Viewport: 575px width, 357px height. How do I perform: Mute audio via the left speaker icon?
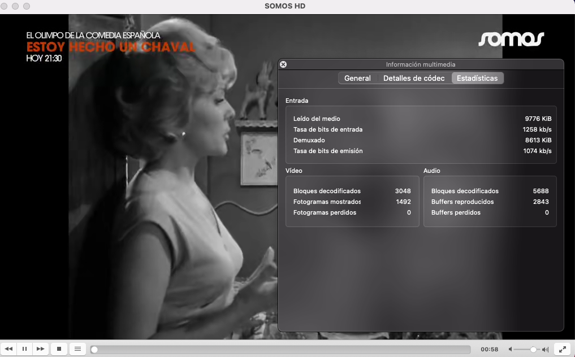[x=511, y=350]
